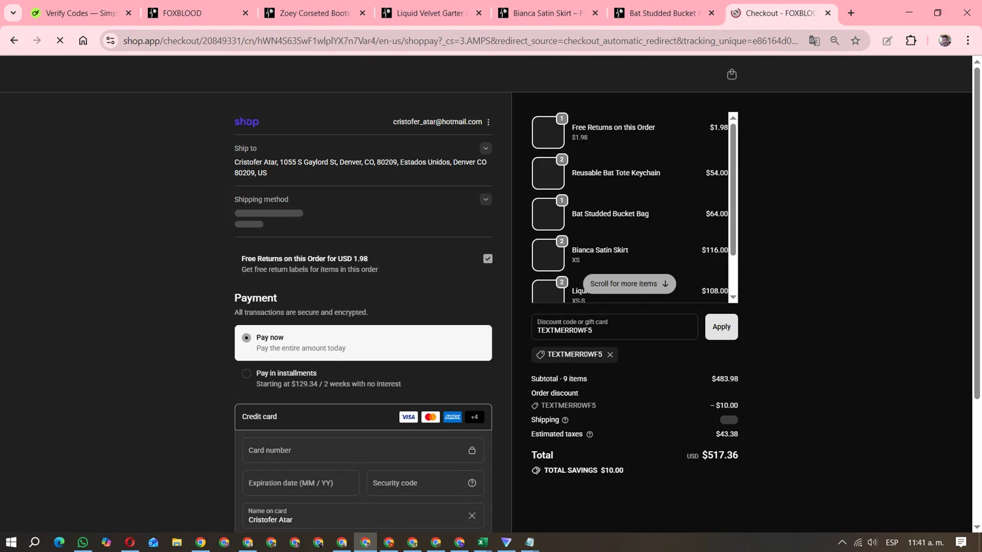Focus the Discount code or gift card field

click(614, 327)
